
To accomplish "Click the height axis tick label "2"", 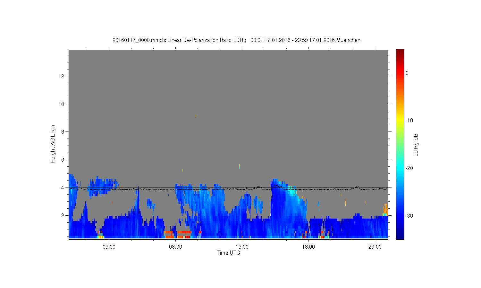I will [x=63, y=215].
